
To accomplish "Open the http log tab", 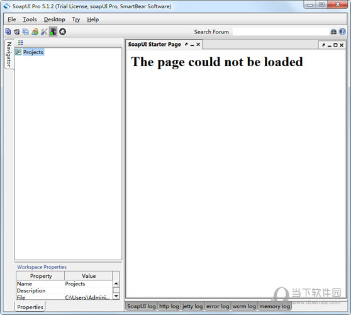I will coord(169,306).
